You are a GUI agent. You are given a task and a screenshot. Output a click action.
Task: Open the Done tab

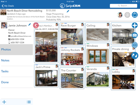coord(16,82)
